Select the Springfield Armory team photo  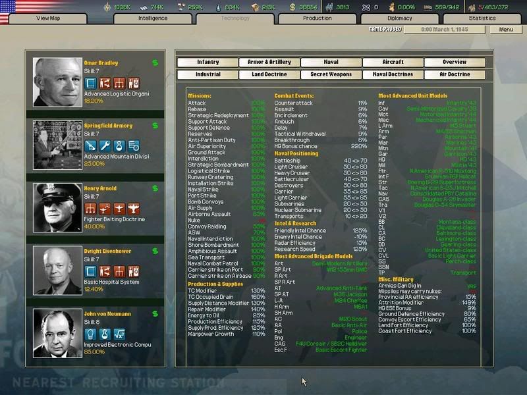[x=57, y=145]
